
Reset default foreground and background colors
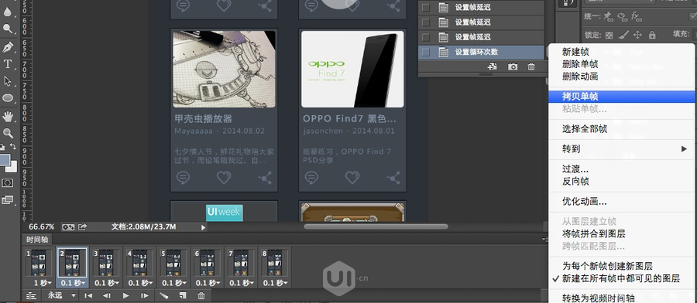pos(2,146)
